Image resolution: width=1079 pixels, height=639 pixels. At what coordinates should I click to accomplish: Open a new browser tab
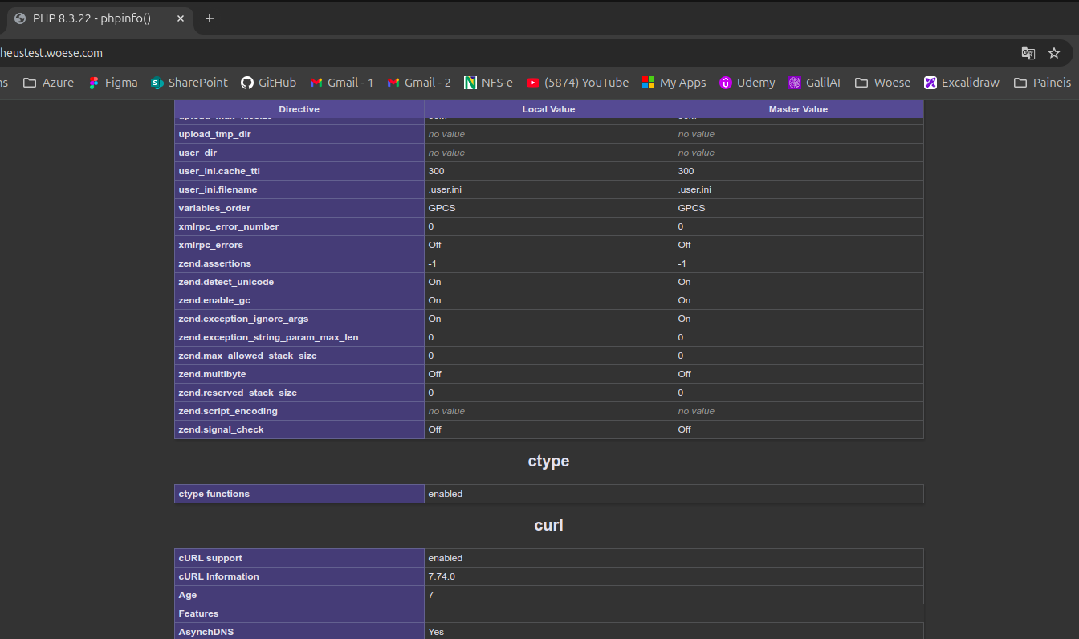click(x=210, y=18)
